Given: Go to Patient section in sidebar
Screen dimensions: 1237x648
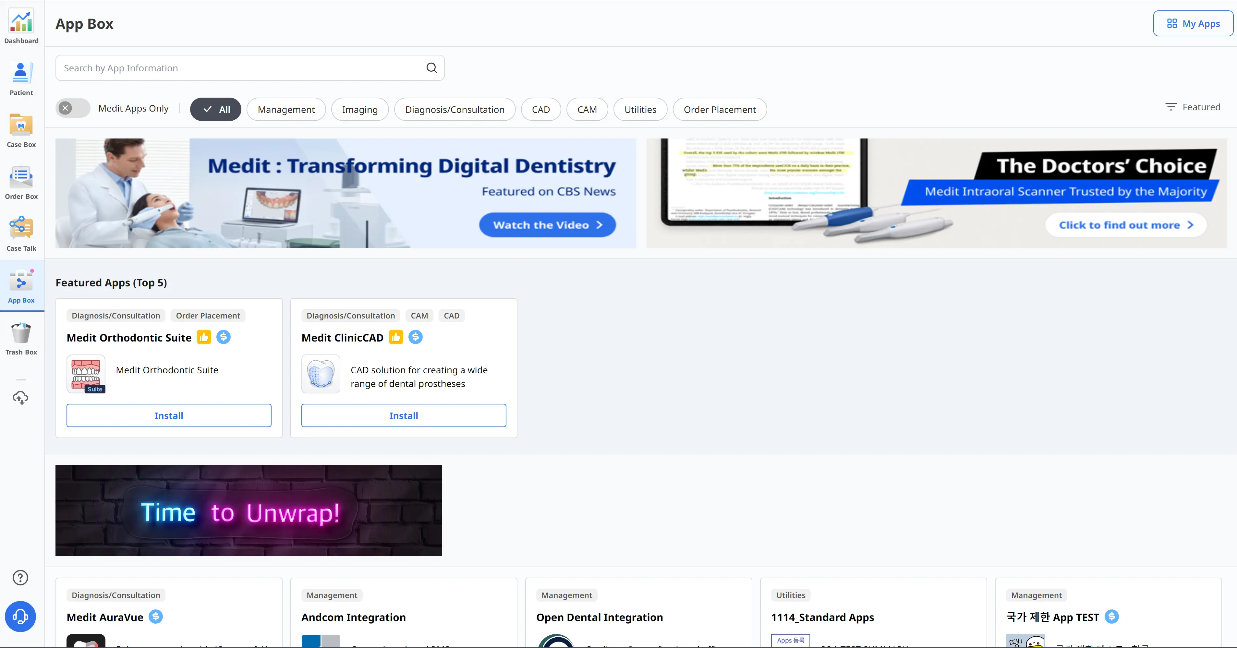Looking at the screenshot, I should tap(21, 78).
